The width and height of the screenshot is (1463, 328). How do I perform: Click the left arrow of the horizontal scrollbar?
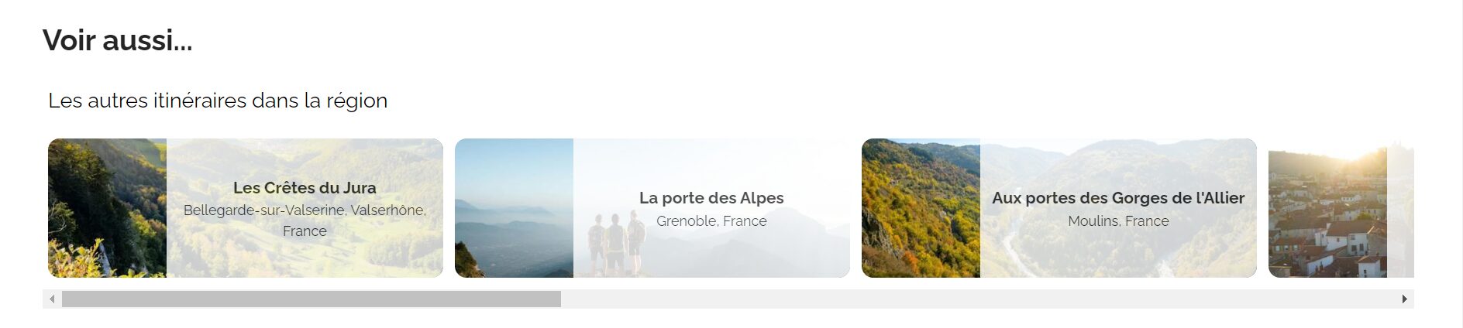click(x=52, y=299)
